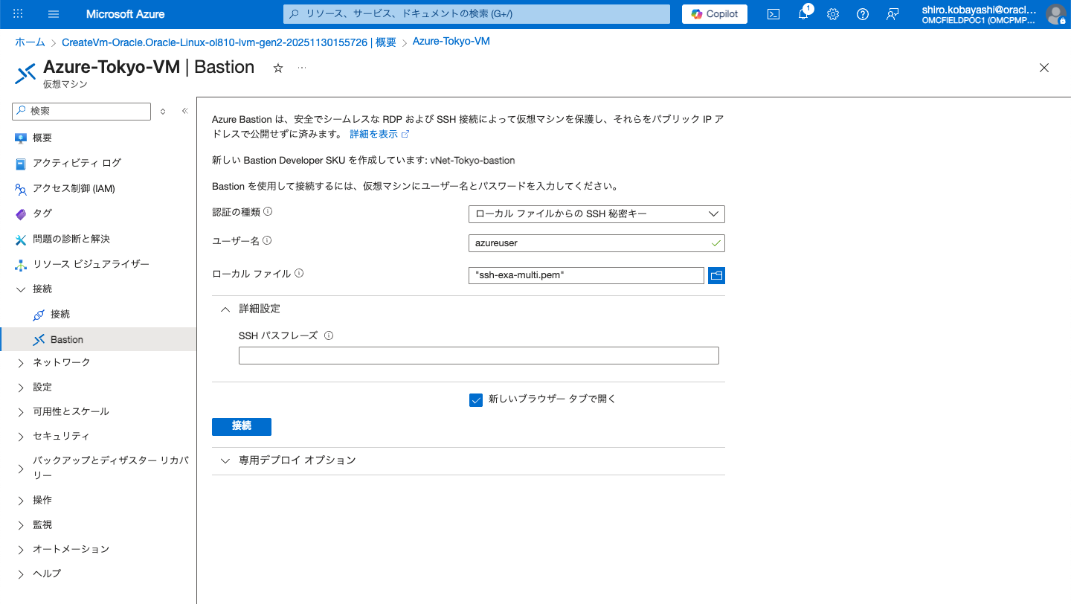Browse local file with folder icon
The width and height of the screenshot is (1071, 604).
(716, 276)
